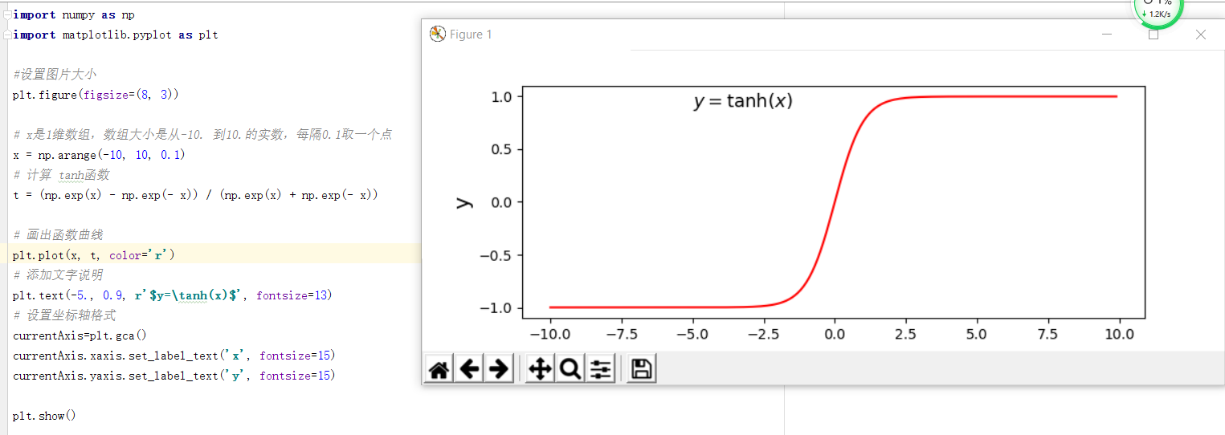
Task: Click the # 添加文字说明 comment
Action: (x=58, y=275)
